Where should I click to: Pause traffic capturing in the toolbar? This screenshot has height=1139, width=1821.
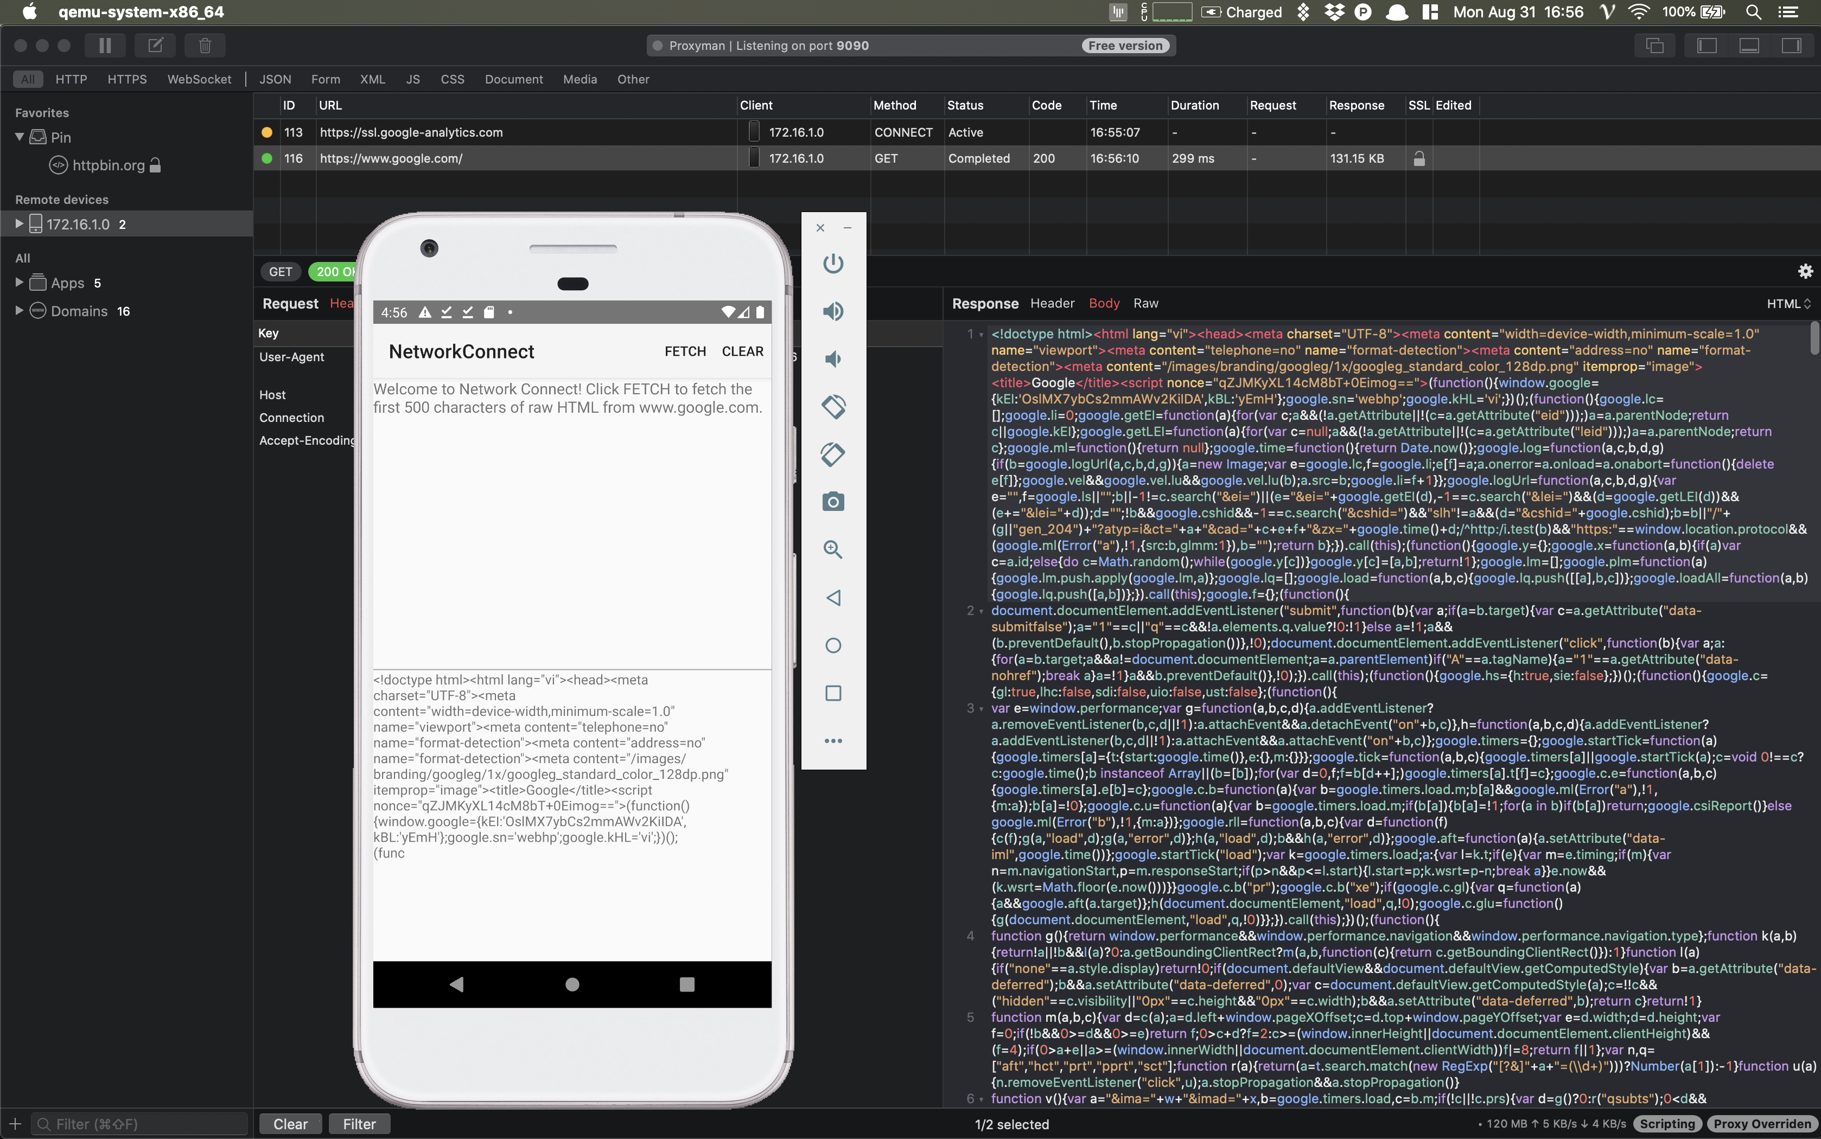pos(105,45)
